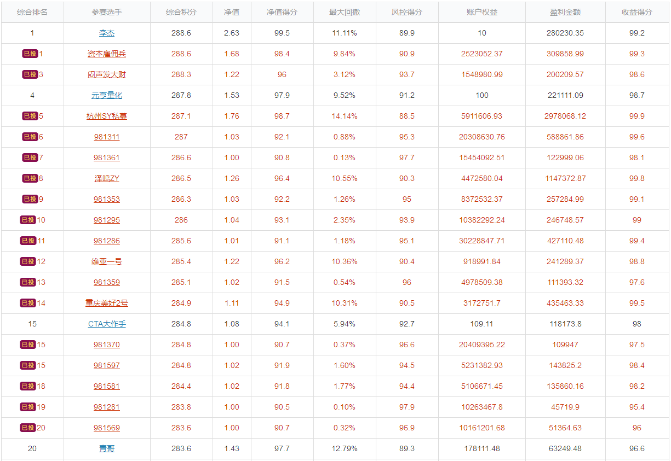
Task: Open the 981361 contestant link
Action: 107,157
